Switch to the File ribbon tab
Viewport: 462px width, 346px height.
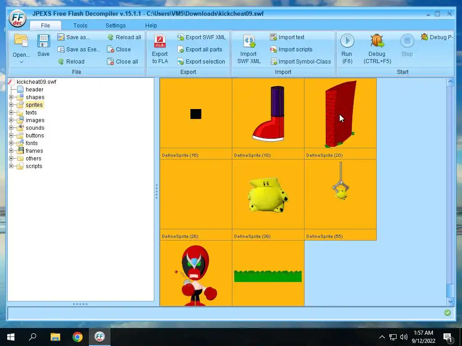click(46, 25)
